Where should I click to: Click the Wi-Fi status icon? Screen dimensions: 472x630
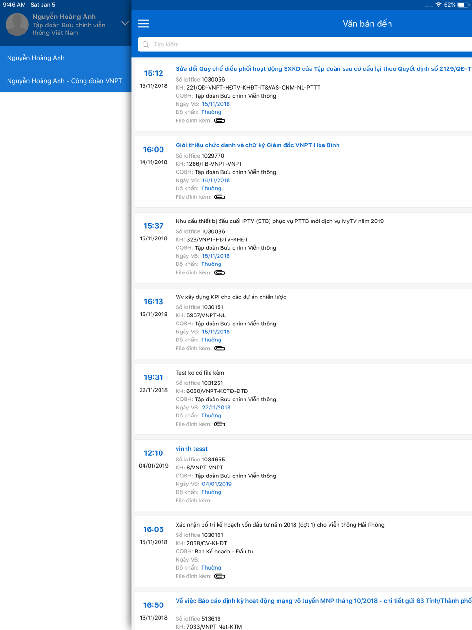pyautogui.click(x=438, y=5)
